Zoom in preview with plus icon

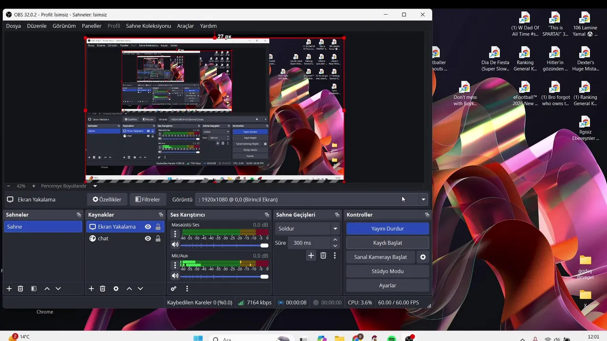pos(34,186)
